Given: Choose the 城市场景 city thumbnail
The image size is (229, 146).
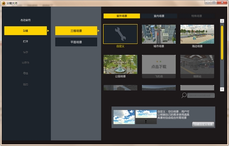Looking at the screenshot, I should click(x=159, y=34).
